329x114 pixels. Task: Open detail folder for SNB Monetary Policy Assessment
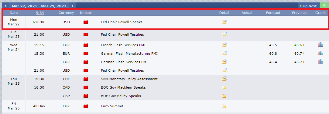pos(224,79)
